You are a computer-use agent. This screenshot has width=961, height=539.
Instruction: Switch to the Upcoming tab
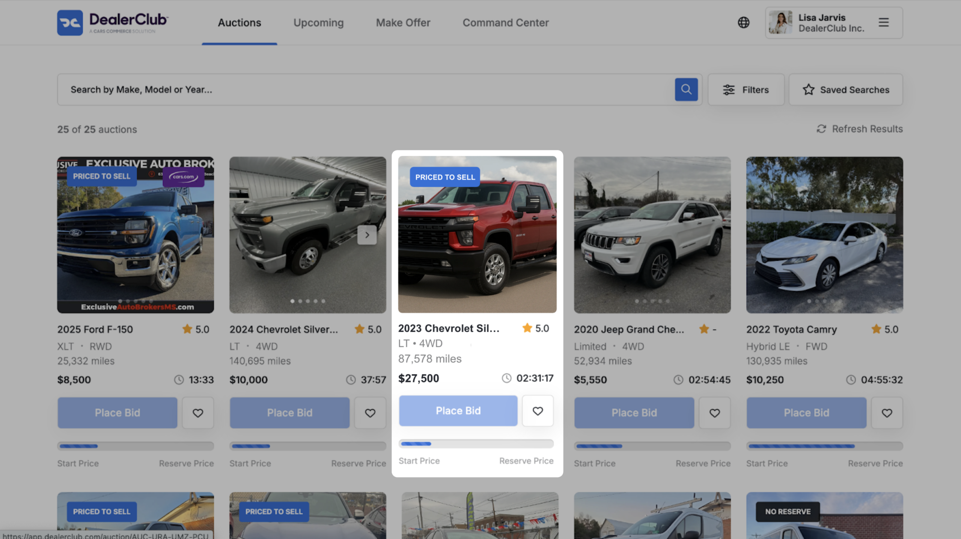pyautogui.click(x=318, y=23)
